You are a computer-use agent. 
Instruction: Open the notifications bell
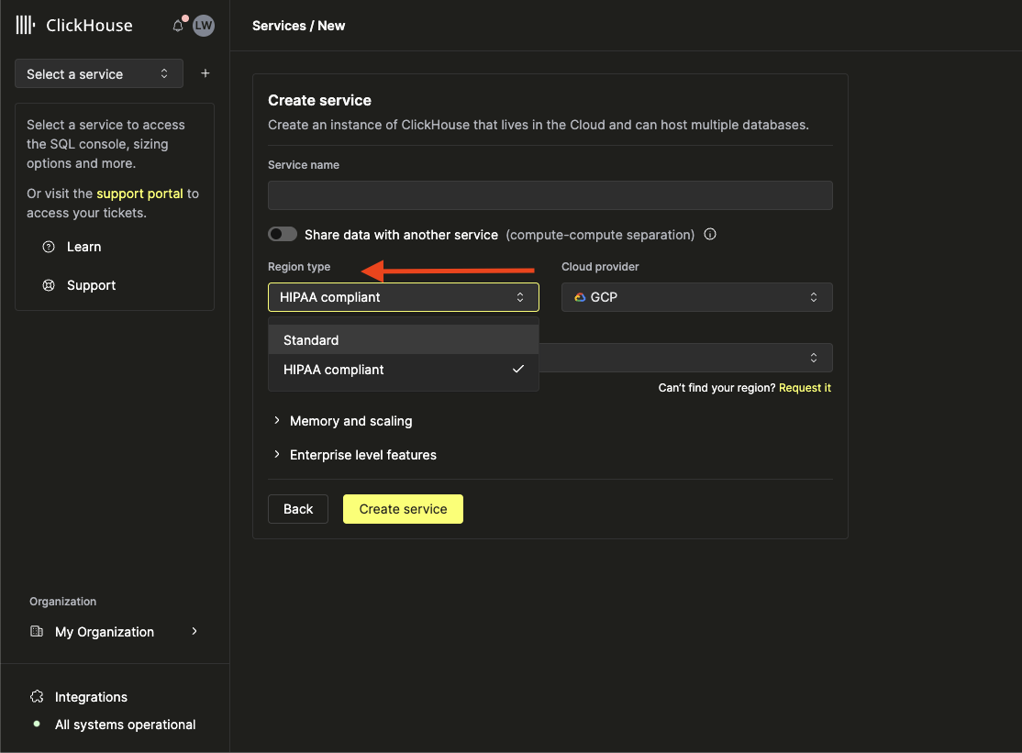178,26
